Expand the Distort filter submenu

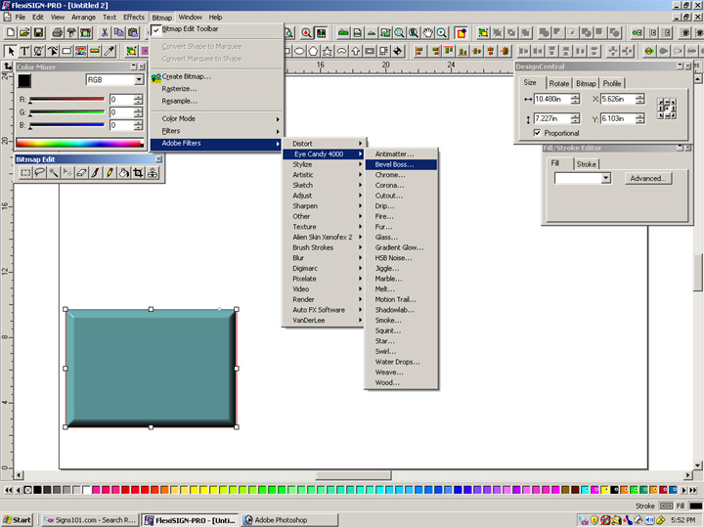click(324, 144)
